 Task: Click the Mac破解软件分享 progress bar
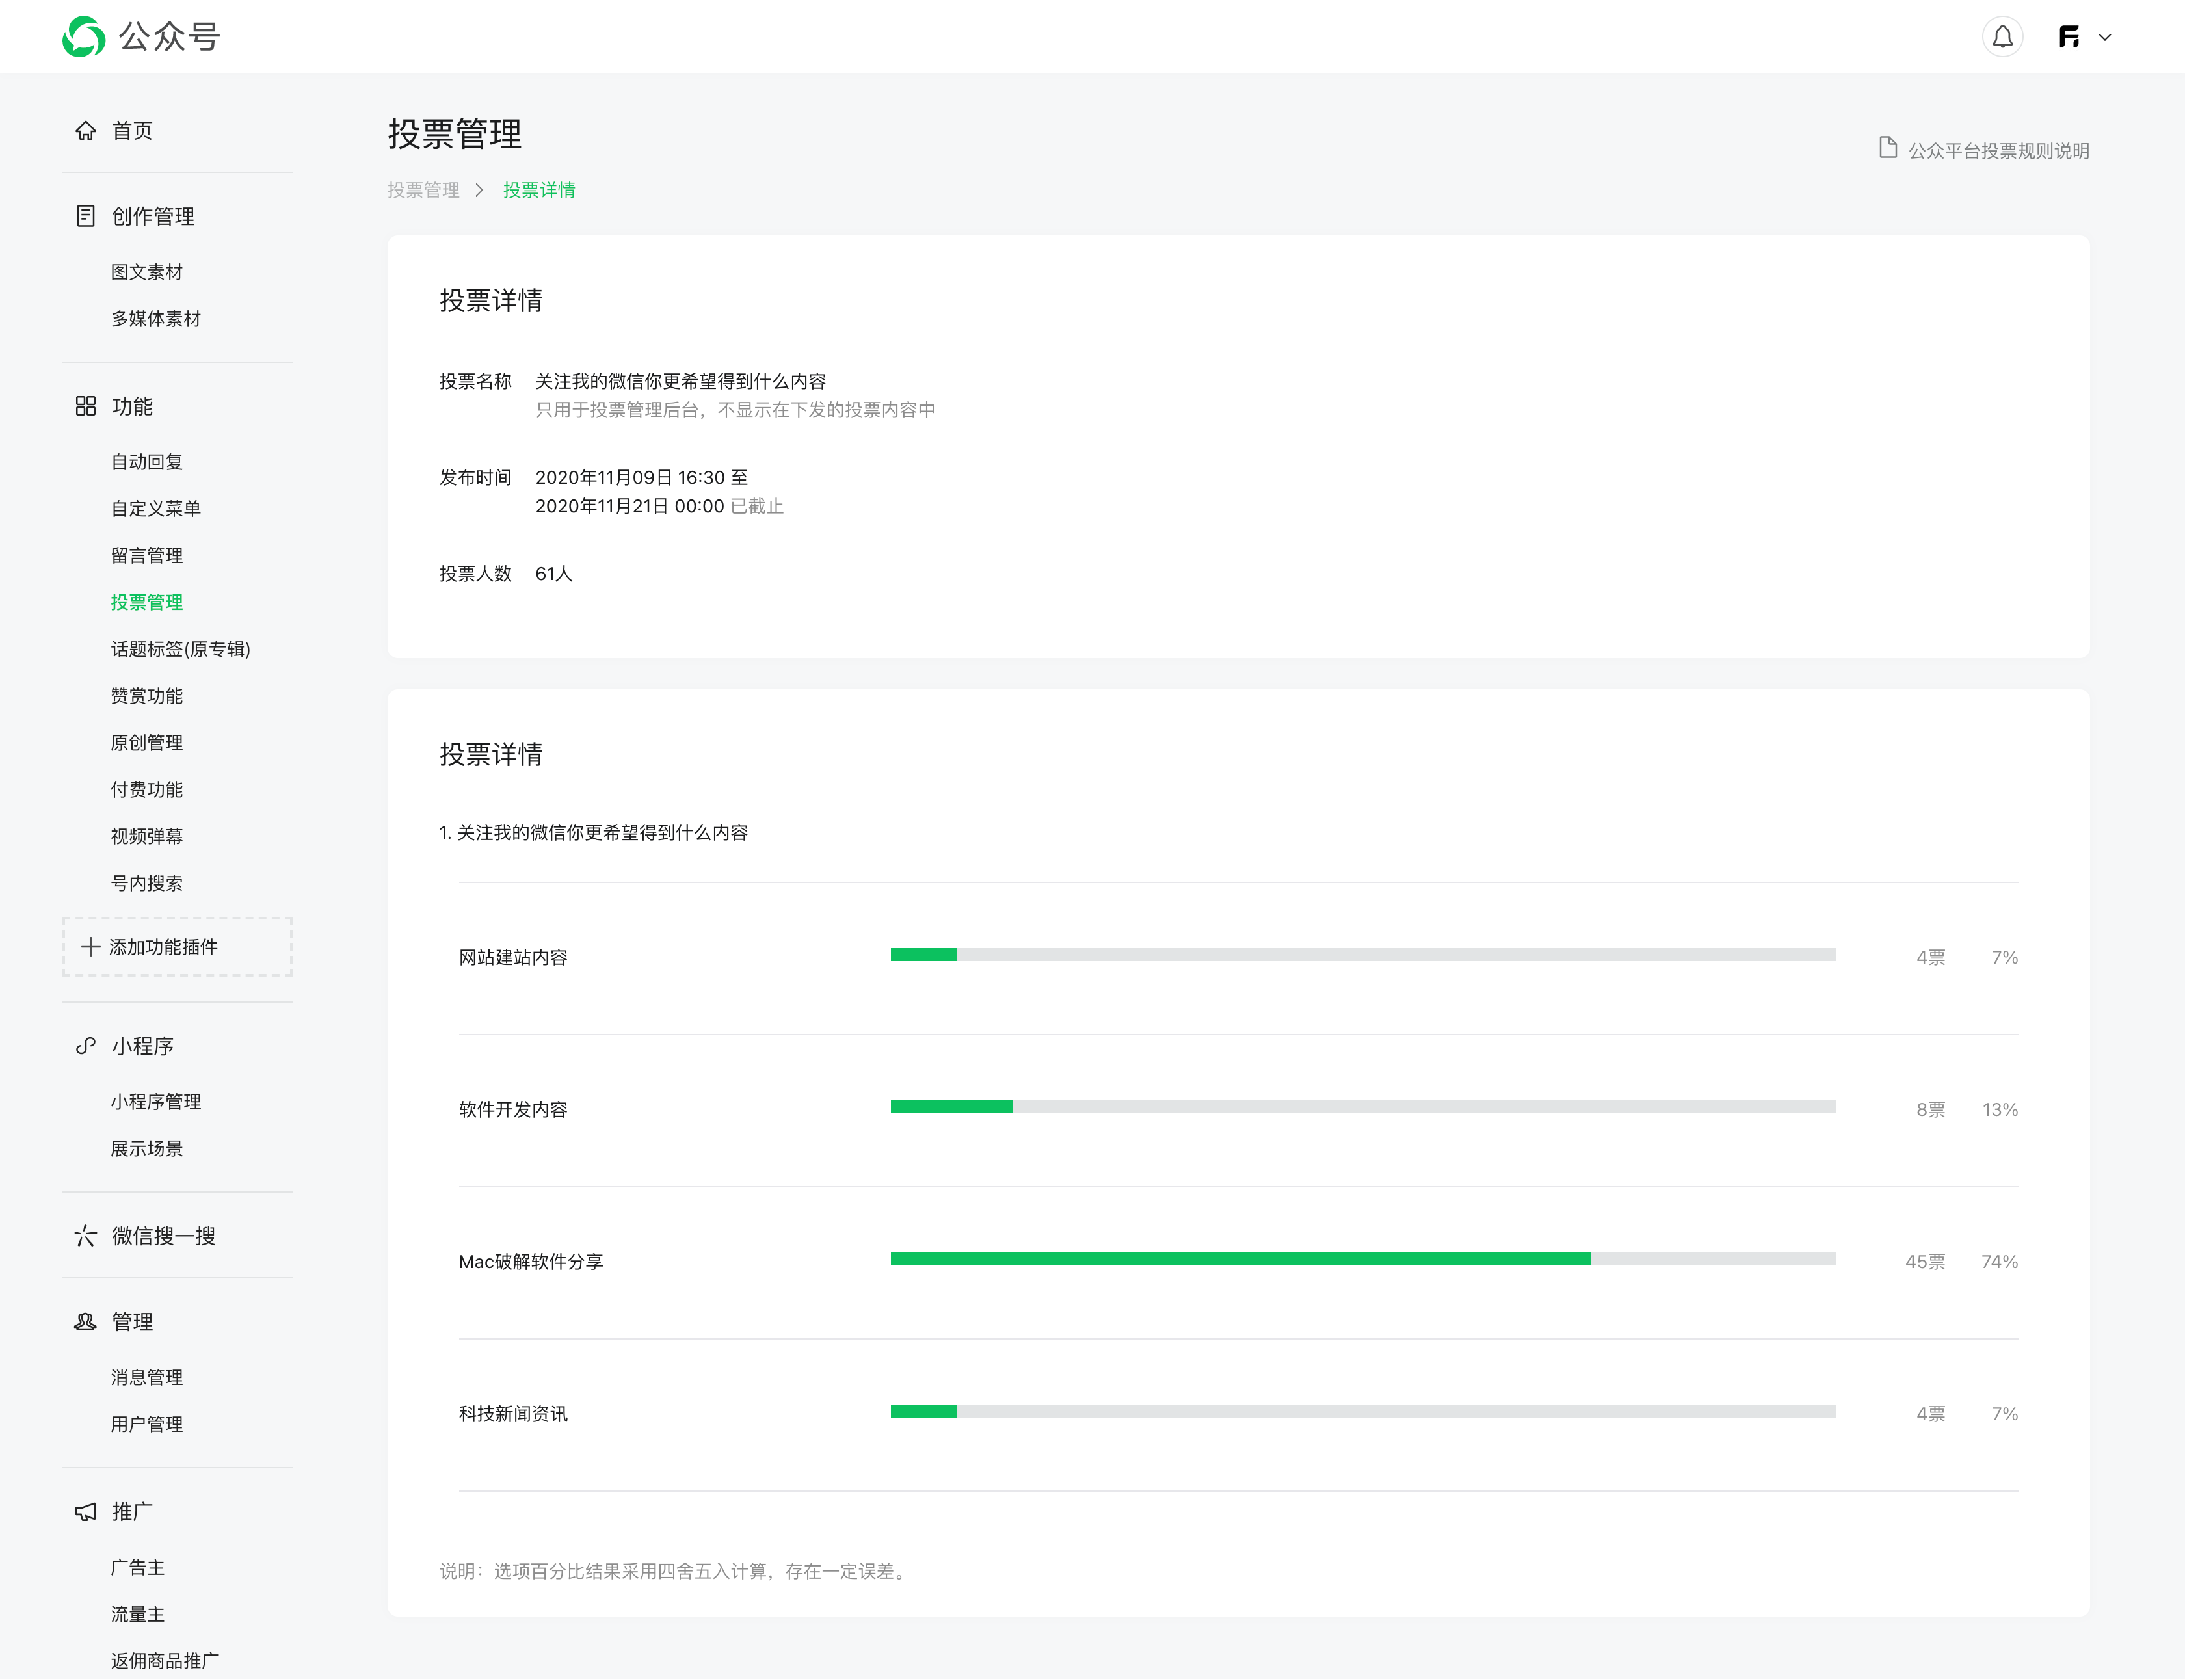[1364, 1259]
